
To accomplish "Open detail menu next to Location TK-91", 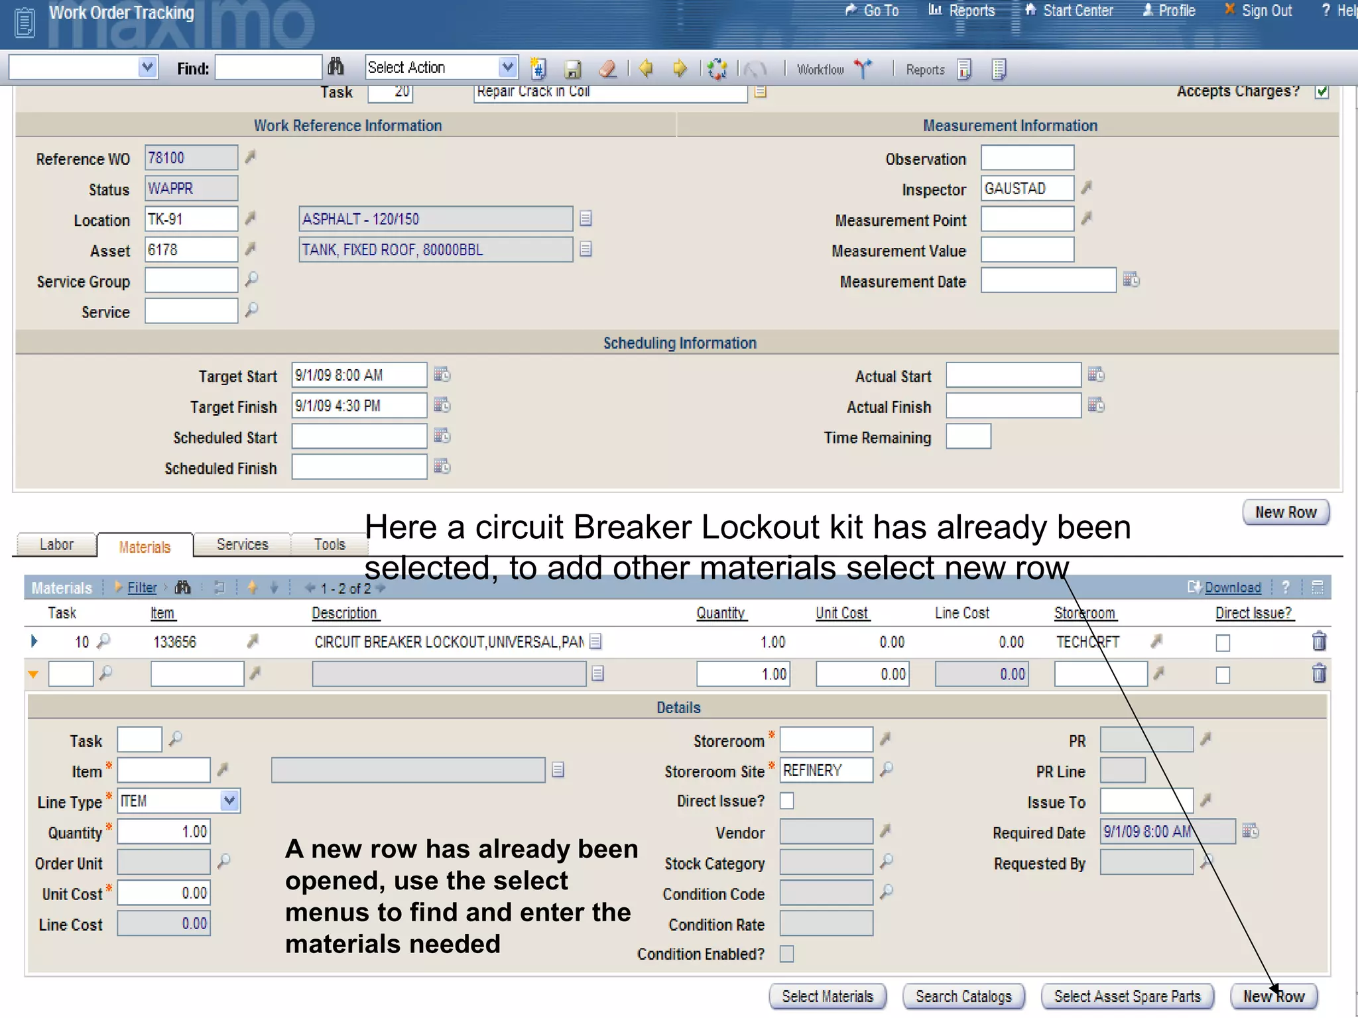I will [251, 218].
